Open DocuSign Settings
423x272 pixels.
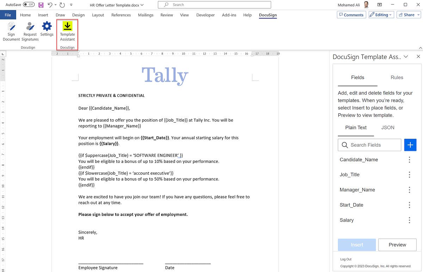coord(47,31)
